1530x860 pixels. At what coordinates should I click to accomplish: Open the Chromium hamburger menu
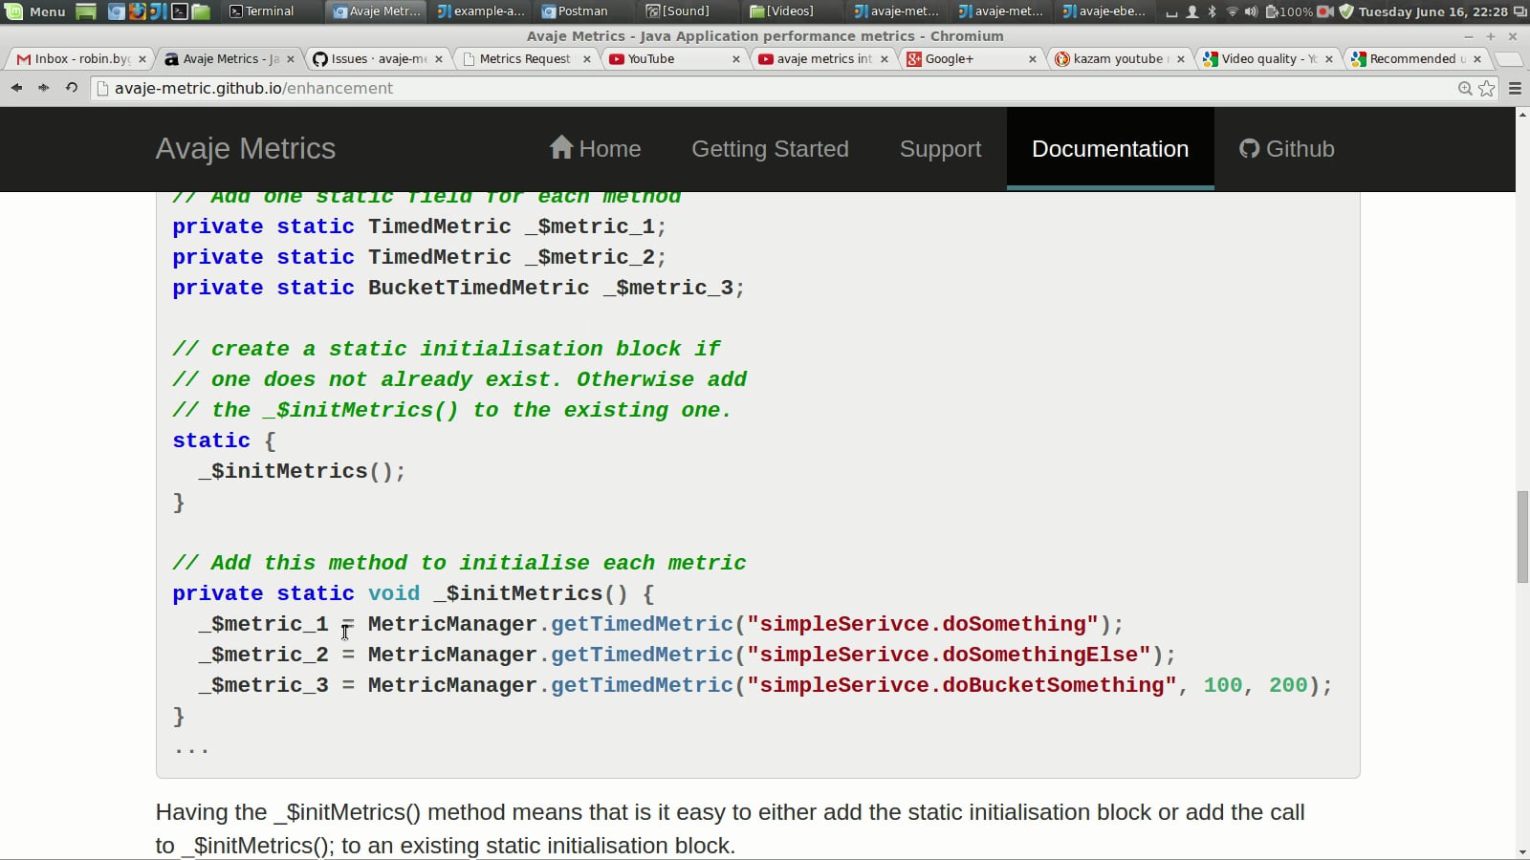coord(1515,88)
